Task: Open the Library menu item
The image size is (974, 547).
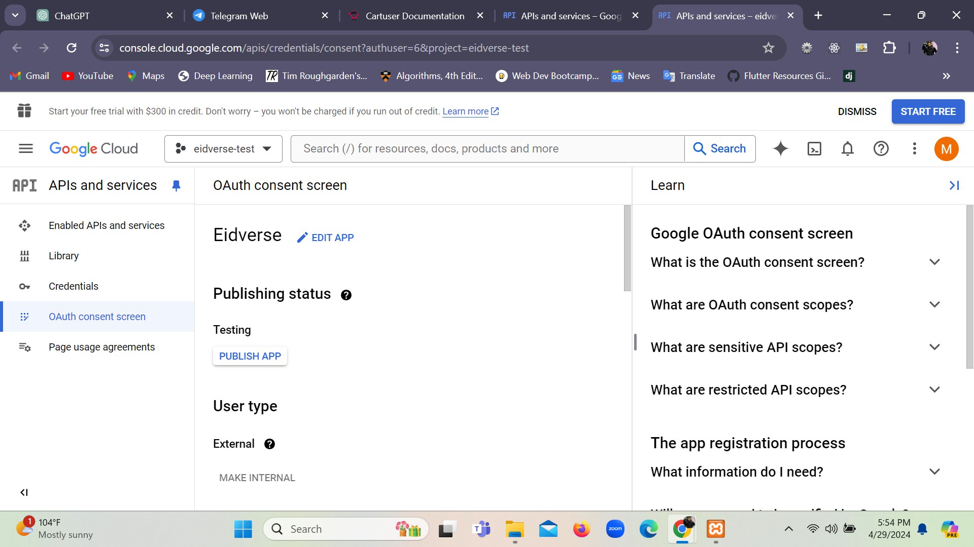Action: pos(97,256)
